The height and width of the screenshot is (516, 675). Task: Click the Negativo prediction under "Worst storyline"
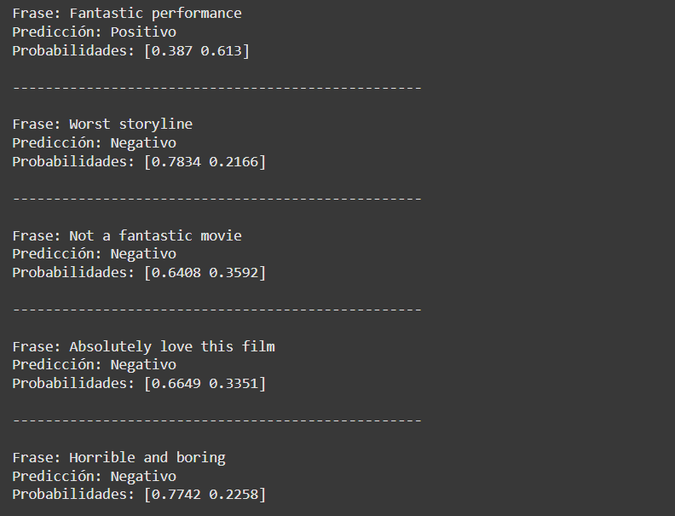pos(143,143)
